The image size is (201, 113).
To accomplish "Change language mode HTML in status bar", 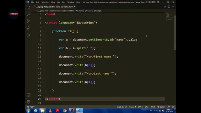I will tap(153, 107).
